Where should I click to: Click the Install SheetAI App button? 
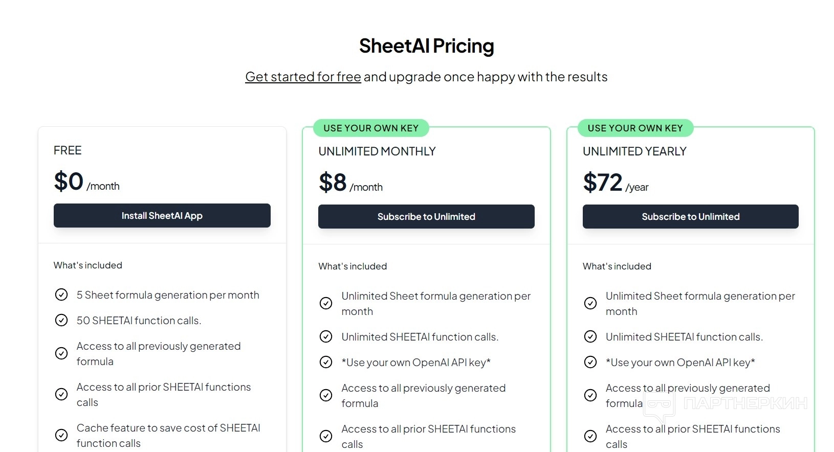coord(162,216)
